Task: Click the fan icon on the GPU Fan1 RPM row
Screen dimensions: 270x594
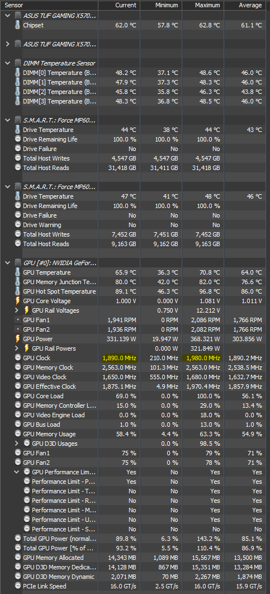Action: pos(18,320)
